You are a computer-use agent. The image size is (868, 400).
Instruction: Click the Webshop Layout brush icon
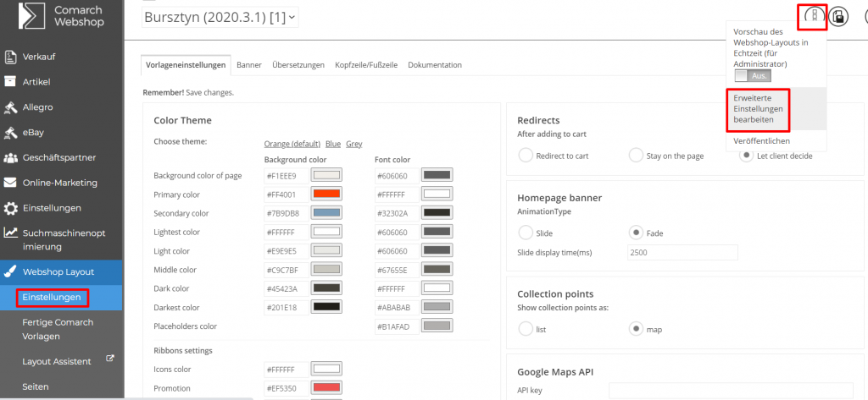[10, 271]
